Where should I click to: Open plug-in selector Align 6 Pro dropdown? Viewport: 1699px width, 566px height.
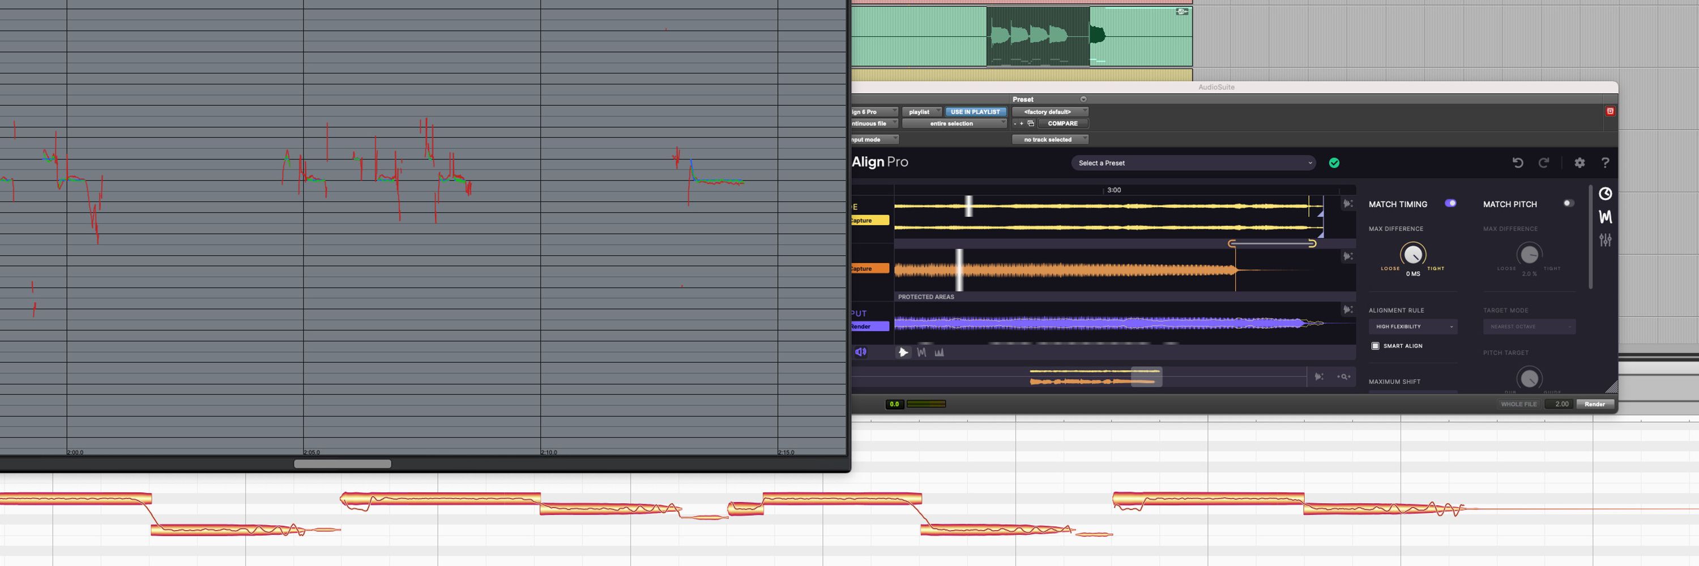tap(874, 112)
